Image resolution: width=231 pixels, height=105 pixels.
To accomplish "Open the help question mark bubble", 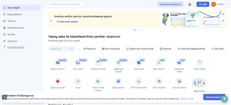I will (x=224, y=99).
